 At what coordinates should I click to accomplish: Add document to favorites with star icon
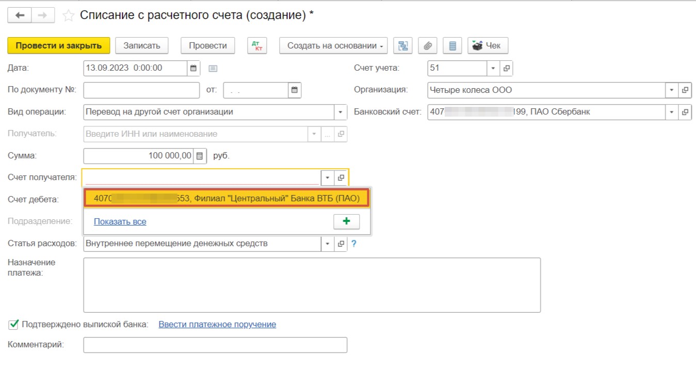tap(68, 16)
